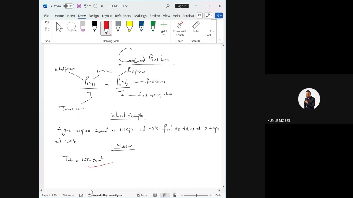This screenshot has width=353, height=198.
Task: Open the Search magnifier in title bar
Action: coord(168,6)
